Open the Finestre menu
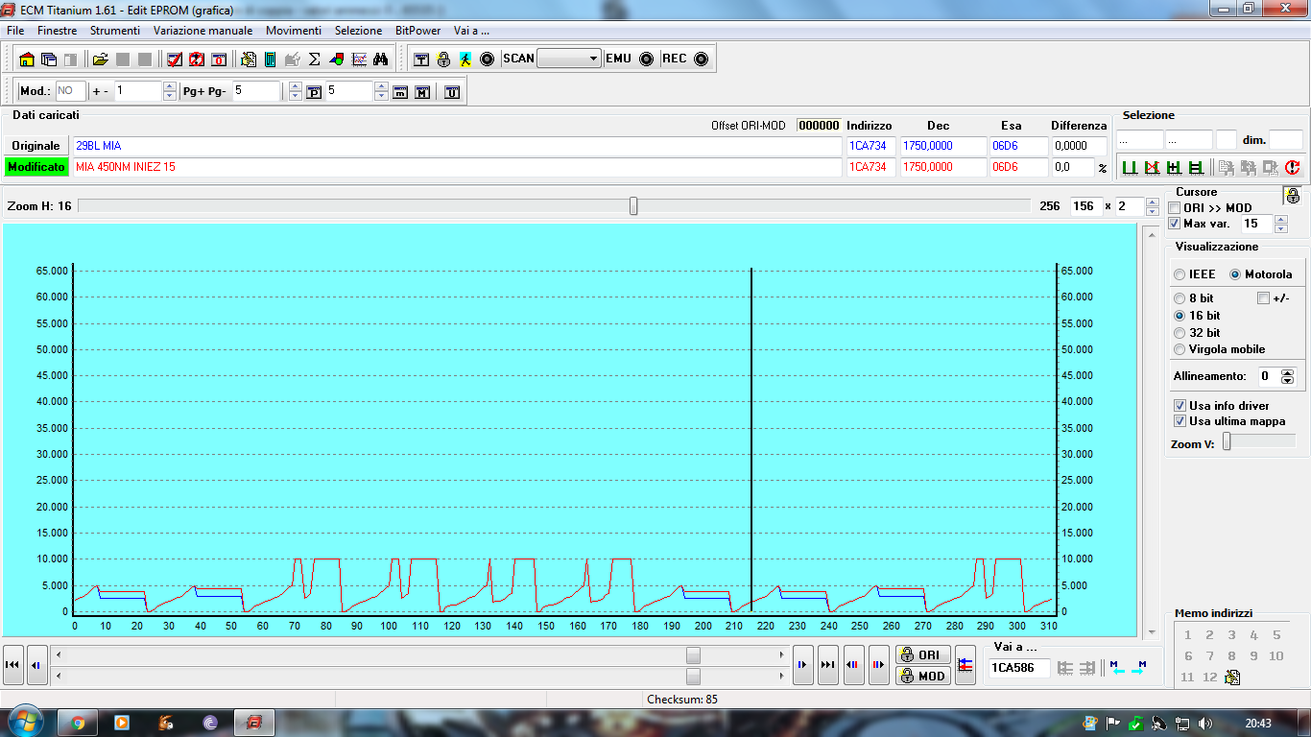Screen dimensions: 1311x737 tap(57, 31)
